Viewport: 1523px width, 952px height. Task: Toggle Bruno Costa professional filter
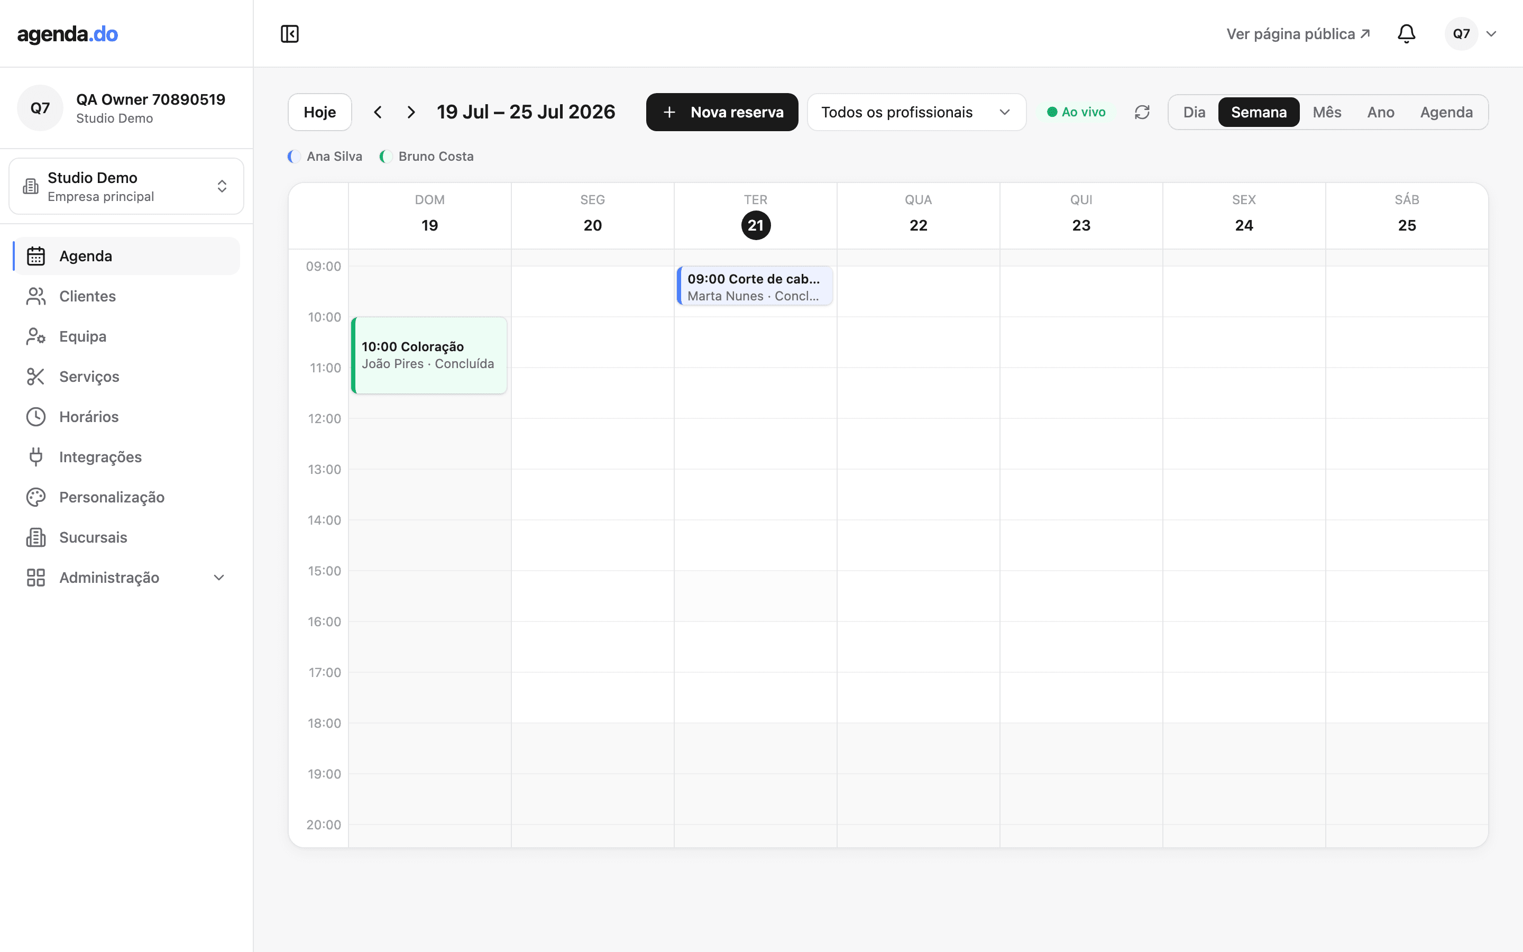coord(427,156)
